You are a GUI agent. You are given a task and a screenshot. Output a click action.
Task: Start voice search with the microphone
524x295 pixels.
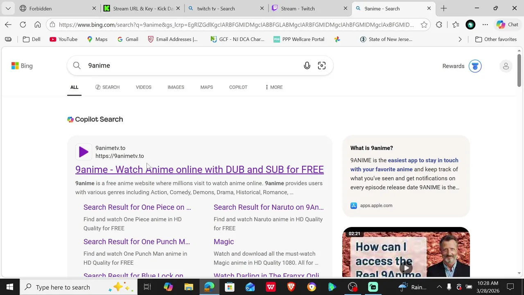[307, 66]
